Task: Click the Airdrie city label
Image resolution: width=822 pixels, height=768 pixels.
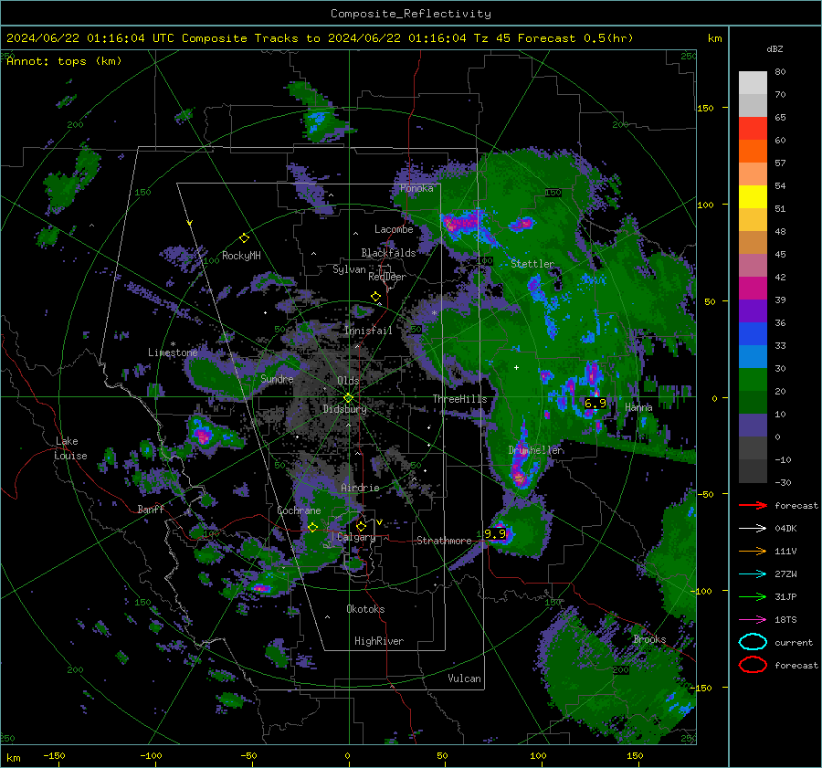Action: 360,488
